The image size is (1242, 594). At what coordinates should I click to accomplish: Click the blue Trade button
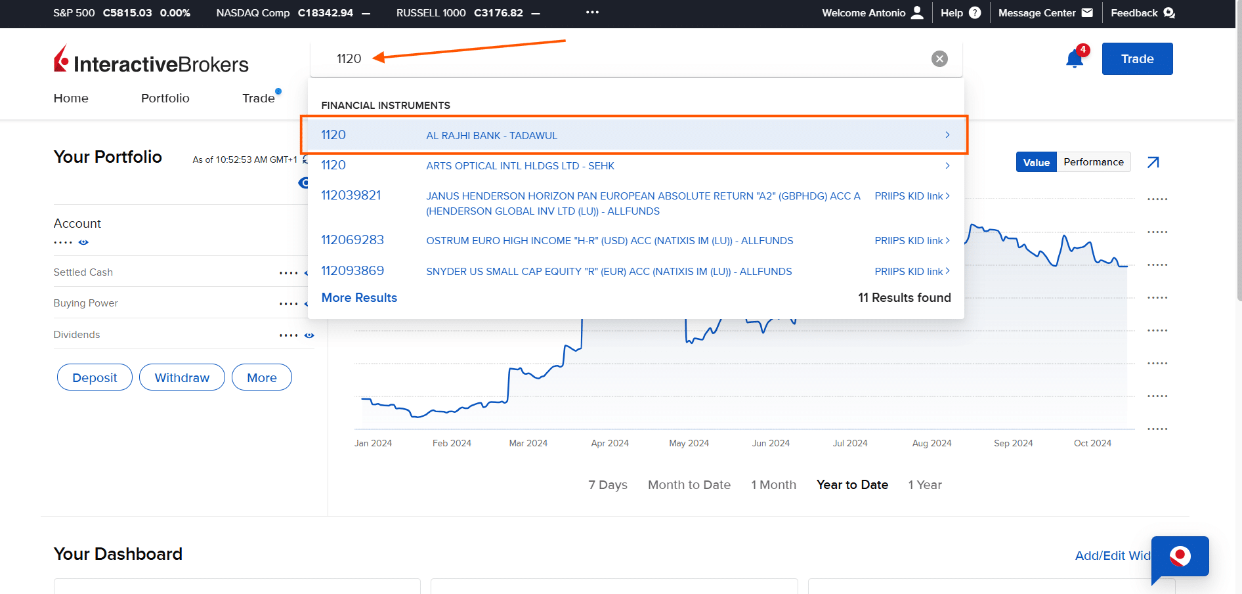(1137, 58)
